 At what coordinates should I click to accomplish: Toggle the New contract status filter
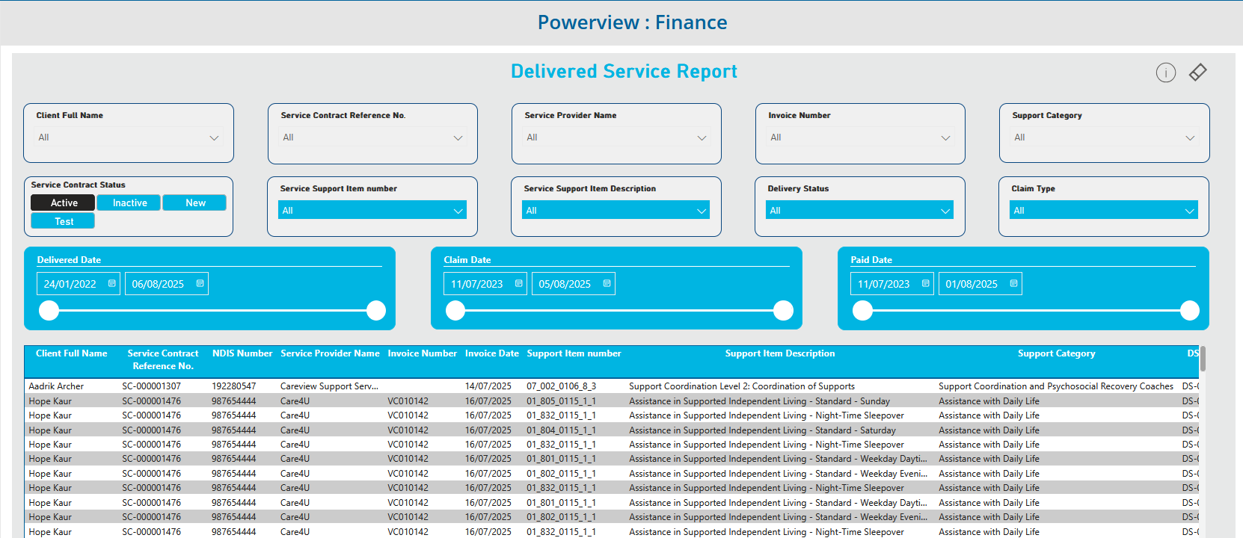[194, 202]
